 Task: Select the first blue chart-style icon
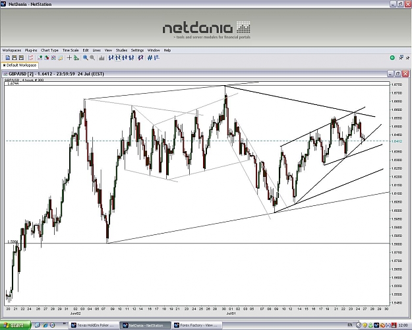111,57
